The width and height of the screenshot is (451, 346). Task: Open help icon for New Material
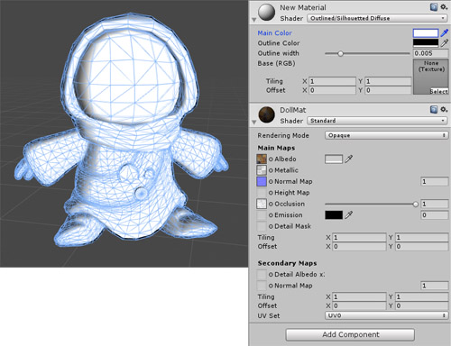tap(434, 7)
